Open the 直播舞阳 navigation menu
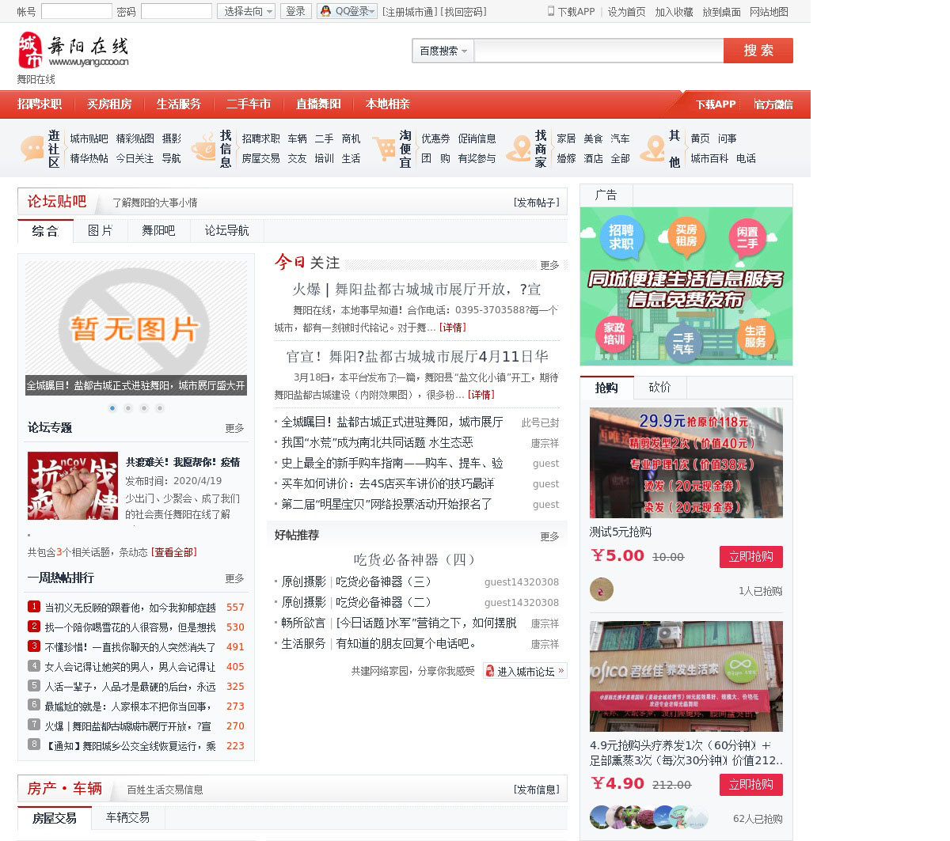 pos(318,104)
